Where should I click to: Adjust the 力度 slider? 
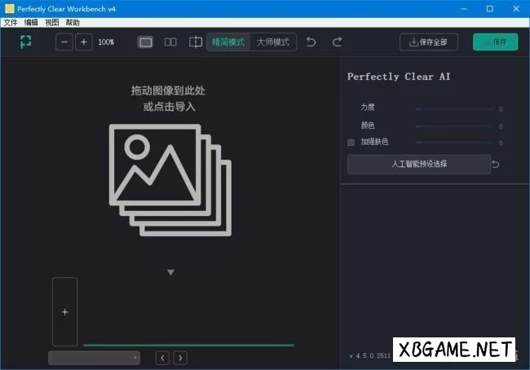(454, 108)
